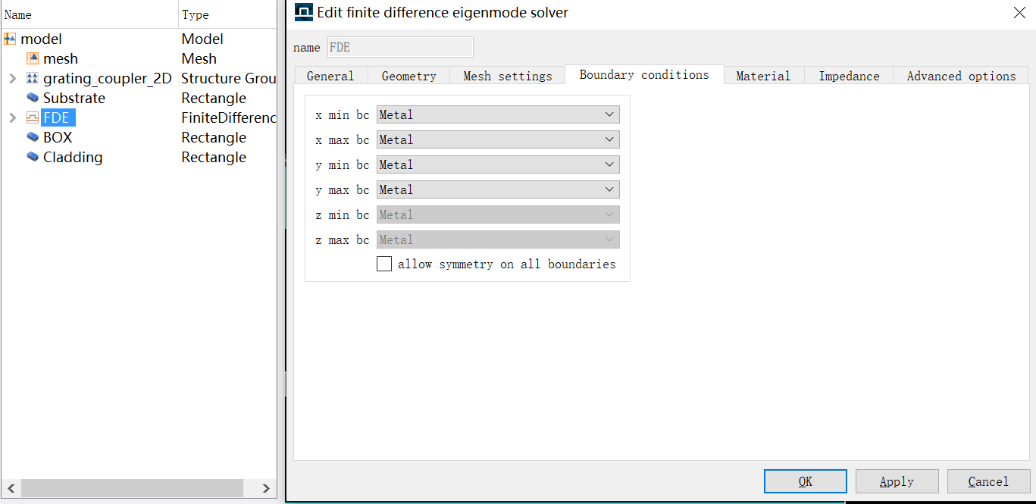Click the Substrate rectangle icon

[33, 98]
